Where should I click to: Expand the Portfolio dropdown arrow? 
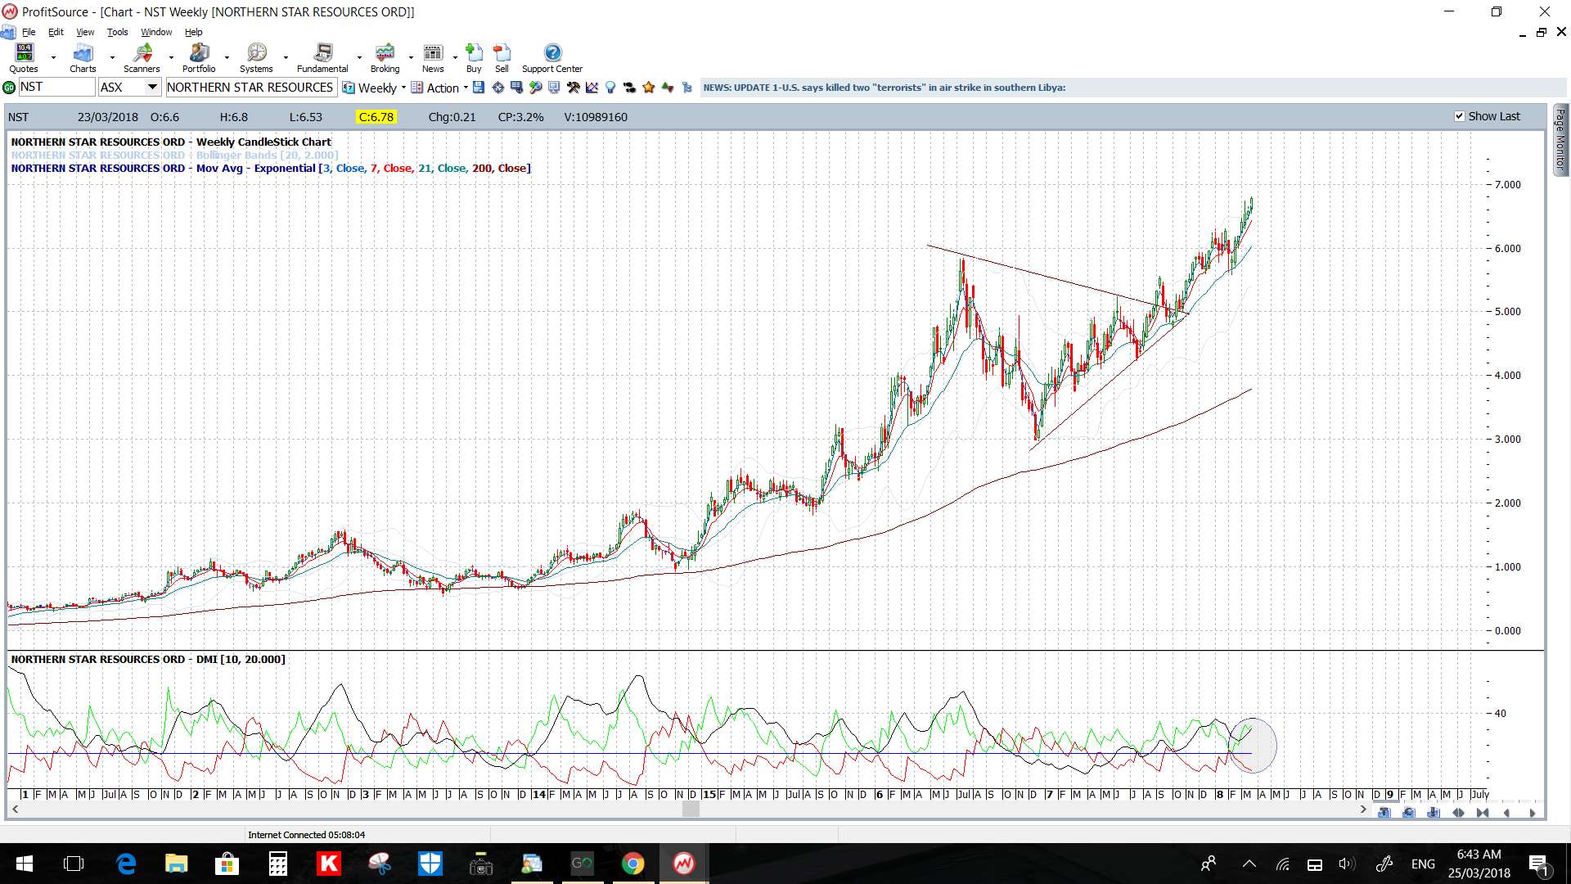227,58
